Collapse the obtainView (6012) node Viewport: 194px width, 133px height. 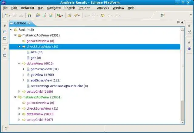click(19, 63)
